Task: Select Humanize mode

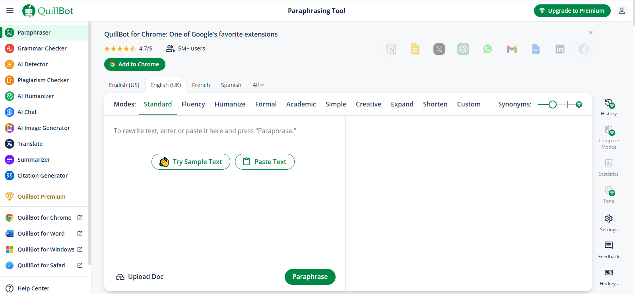Action: click(x=230, y=104)
